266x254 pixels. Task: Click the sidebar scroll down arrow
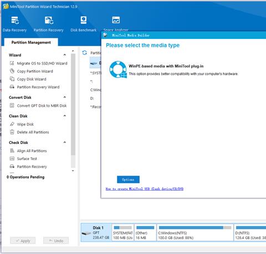tap(73, 171)
